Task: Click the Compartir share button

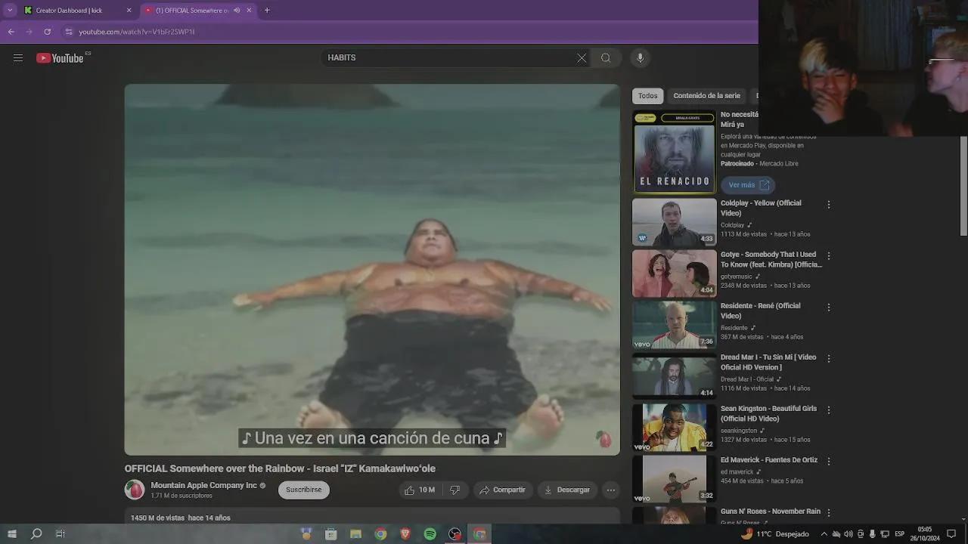Action: 503,490
